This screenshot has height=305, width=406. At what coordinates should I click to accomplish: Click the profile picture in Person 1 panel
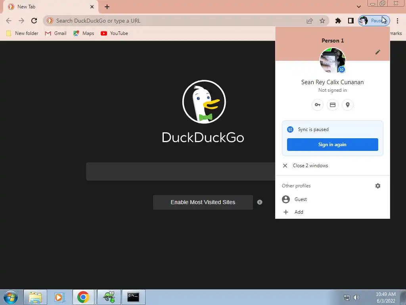pyautogui.click(x=333, y=60)
